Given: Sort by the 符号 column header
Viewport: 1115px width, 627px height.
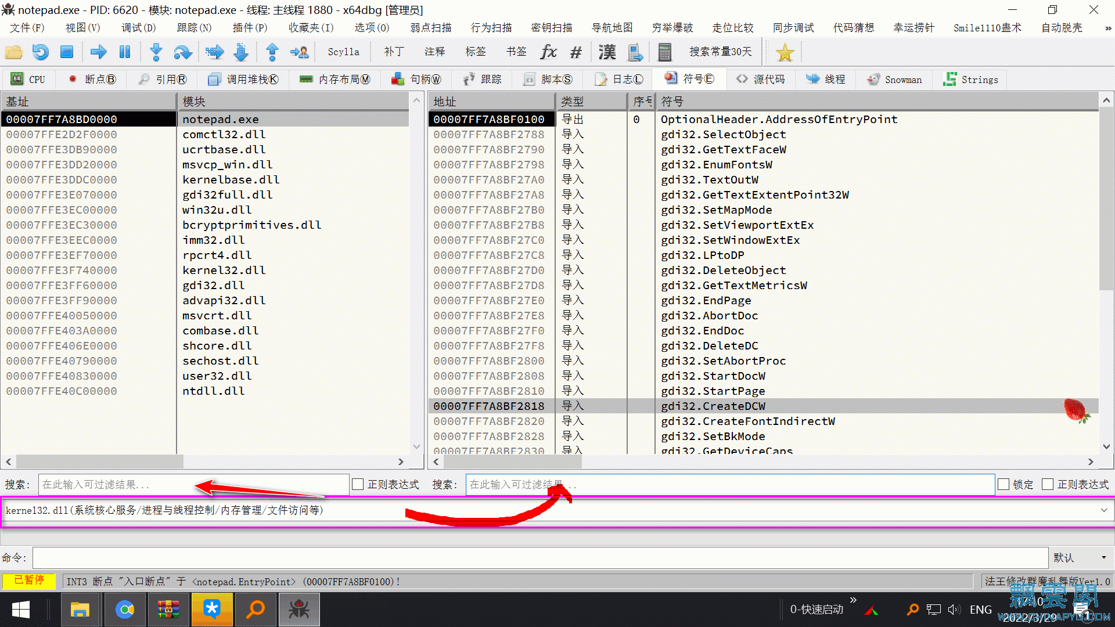Looking at the screenshot, I should tap(877, 102).
